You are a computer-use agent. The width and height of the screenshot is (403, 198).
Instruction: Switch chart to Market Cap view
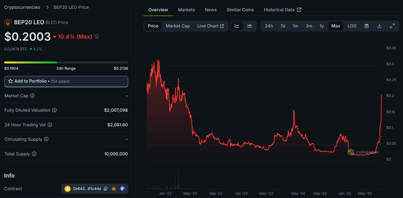177,26
